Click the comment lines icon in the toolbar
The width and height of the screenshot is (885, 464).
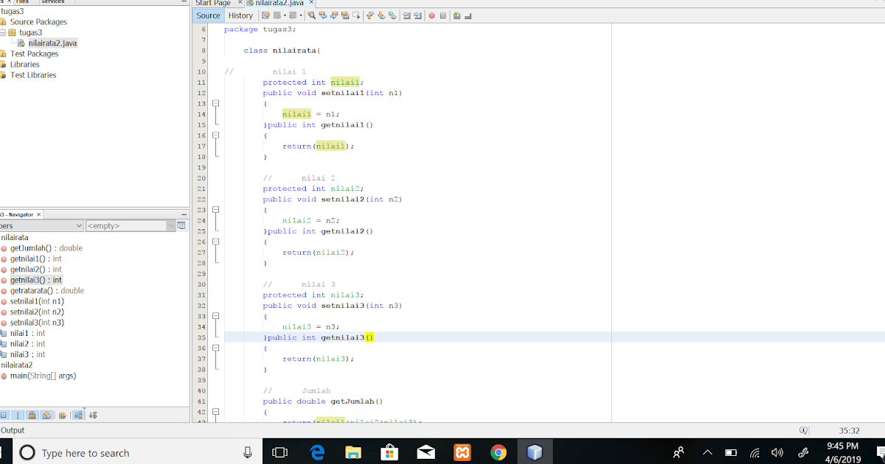click(x=456, y=15)
